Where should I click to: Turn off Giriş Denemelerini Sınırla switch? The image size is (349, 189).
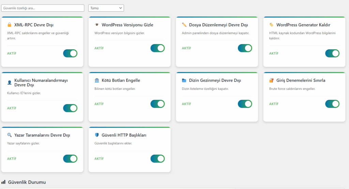click(x=332, y=104)
